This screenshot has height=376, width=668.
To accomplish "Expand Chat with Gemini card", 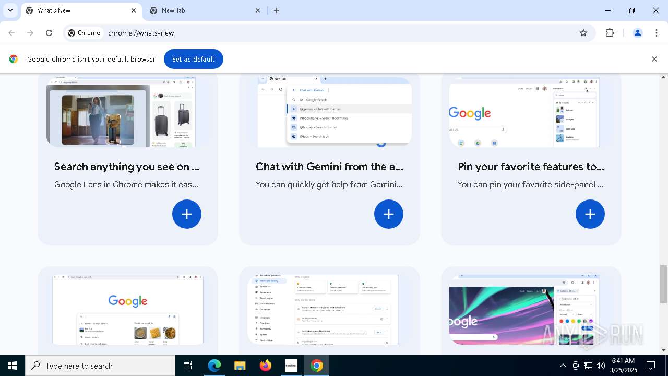I will tap(389, 214).
